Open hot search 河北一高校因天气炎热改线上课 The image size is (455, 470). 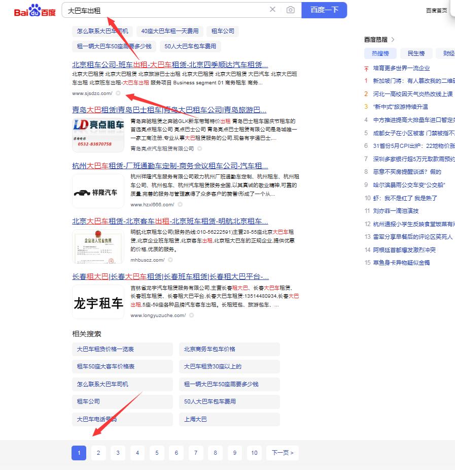point(413,94)
